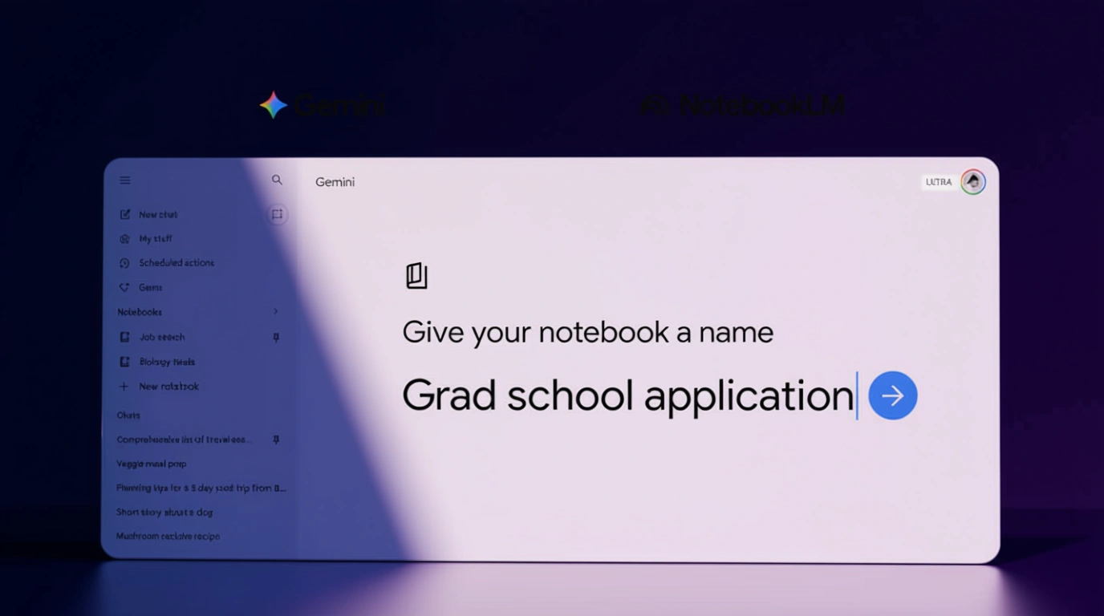Open the profile avatar in top right
This screenshot has height=616, width=1104.
(x=973, y=182)
